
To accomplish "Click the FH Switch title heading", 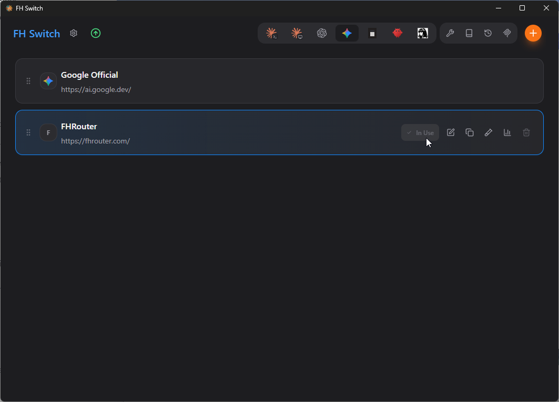I will 36,34.
